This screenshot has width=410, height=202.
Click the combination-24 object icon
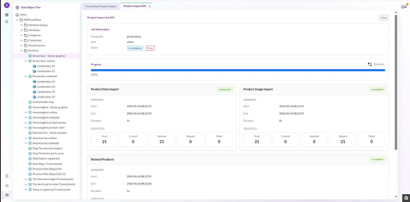[34, 66]
